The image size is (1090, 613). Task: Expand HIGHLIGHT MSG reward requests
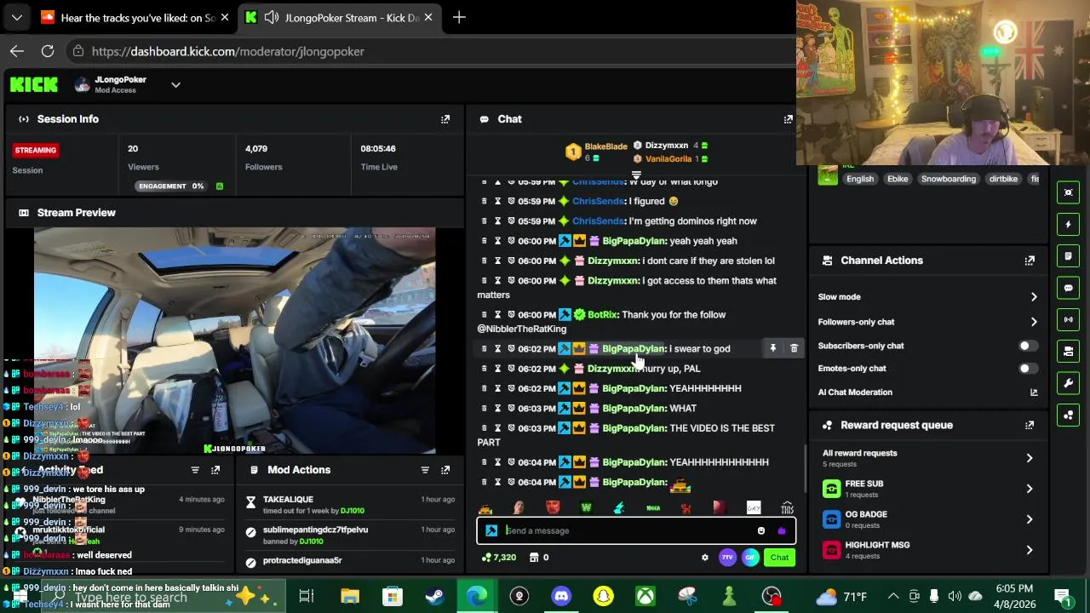pyautogui.click(x=1030, y=550)
